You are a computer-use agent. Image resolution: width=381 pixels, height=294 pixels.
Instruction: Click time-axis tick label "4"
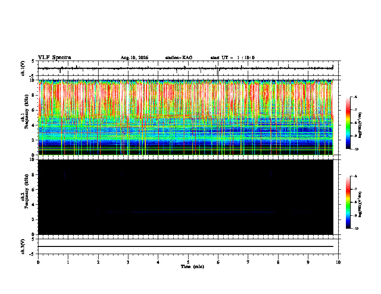click(x=158, y=262)
